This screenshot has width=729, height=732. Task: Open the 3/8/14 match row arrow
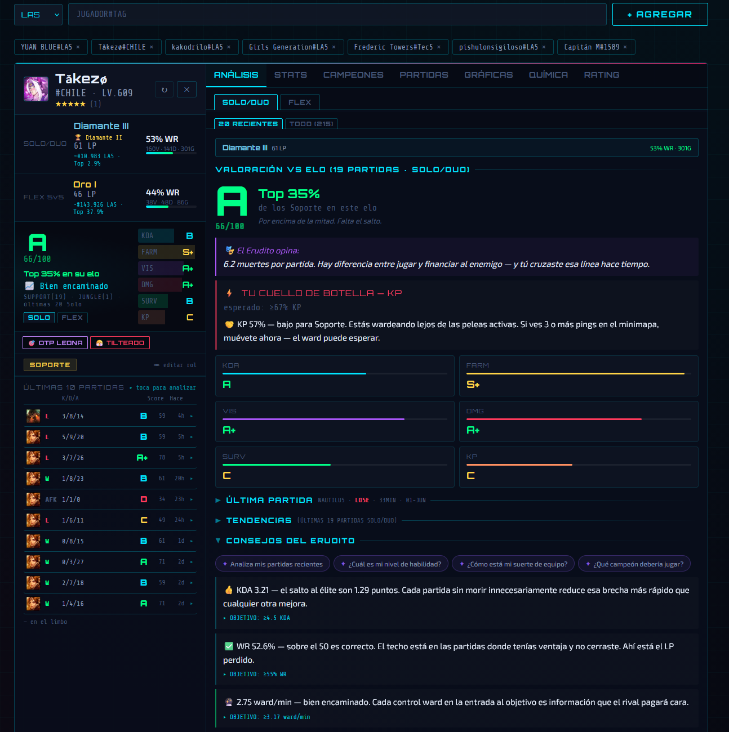(x=192, y=416)
